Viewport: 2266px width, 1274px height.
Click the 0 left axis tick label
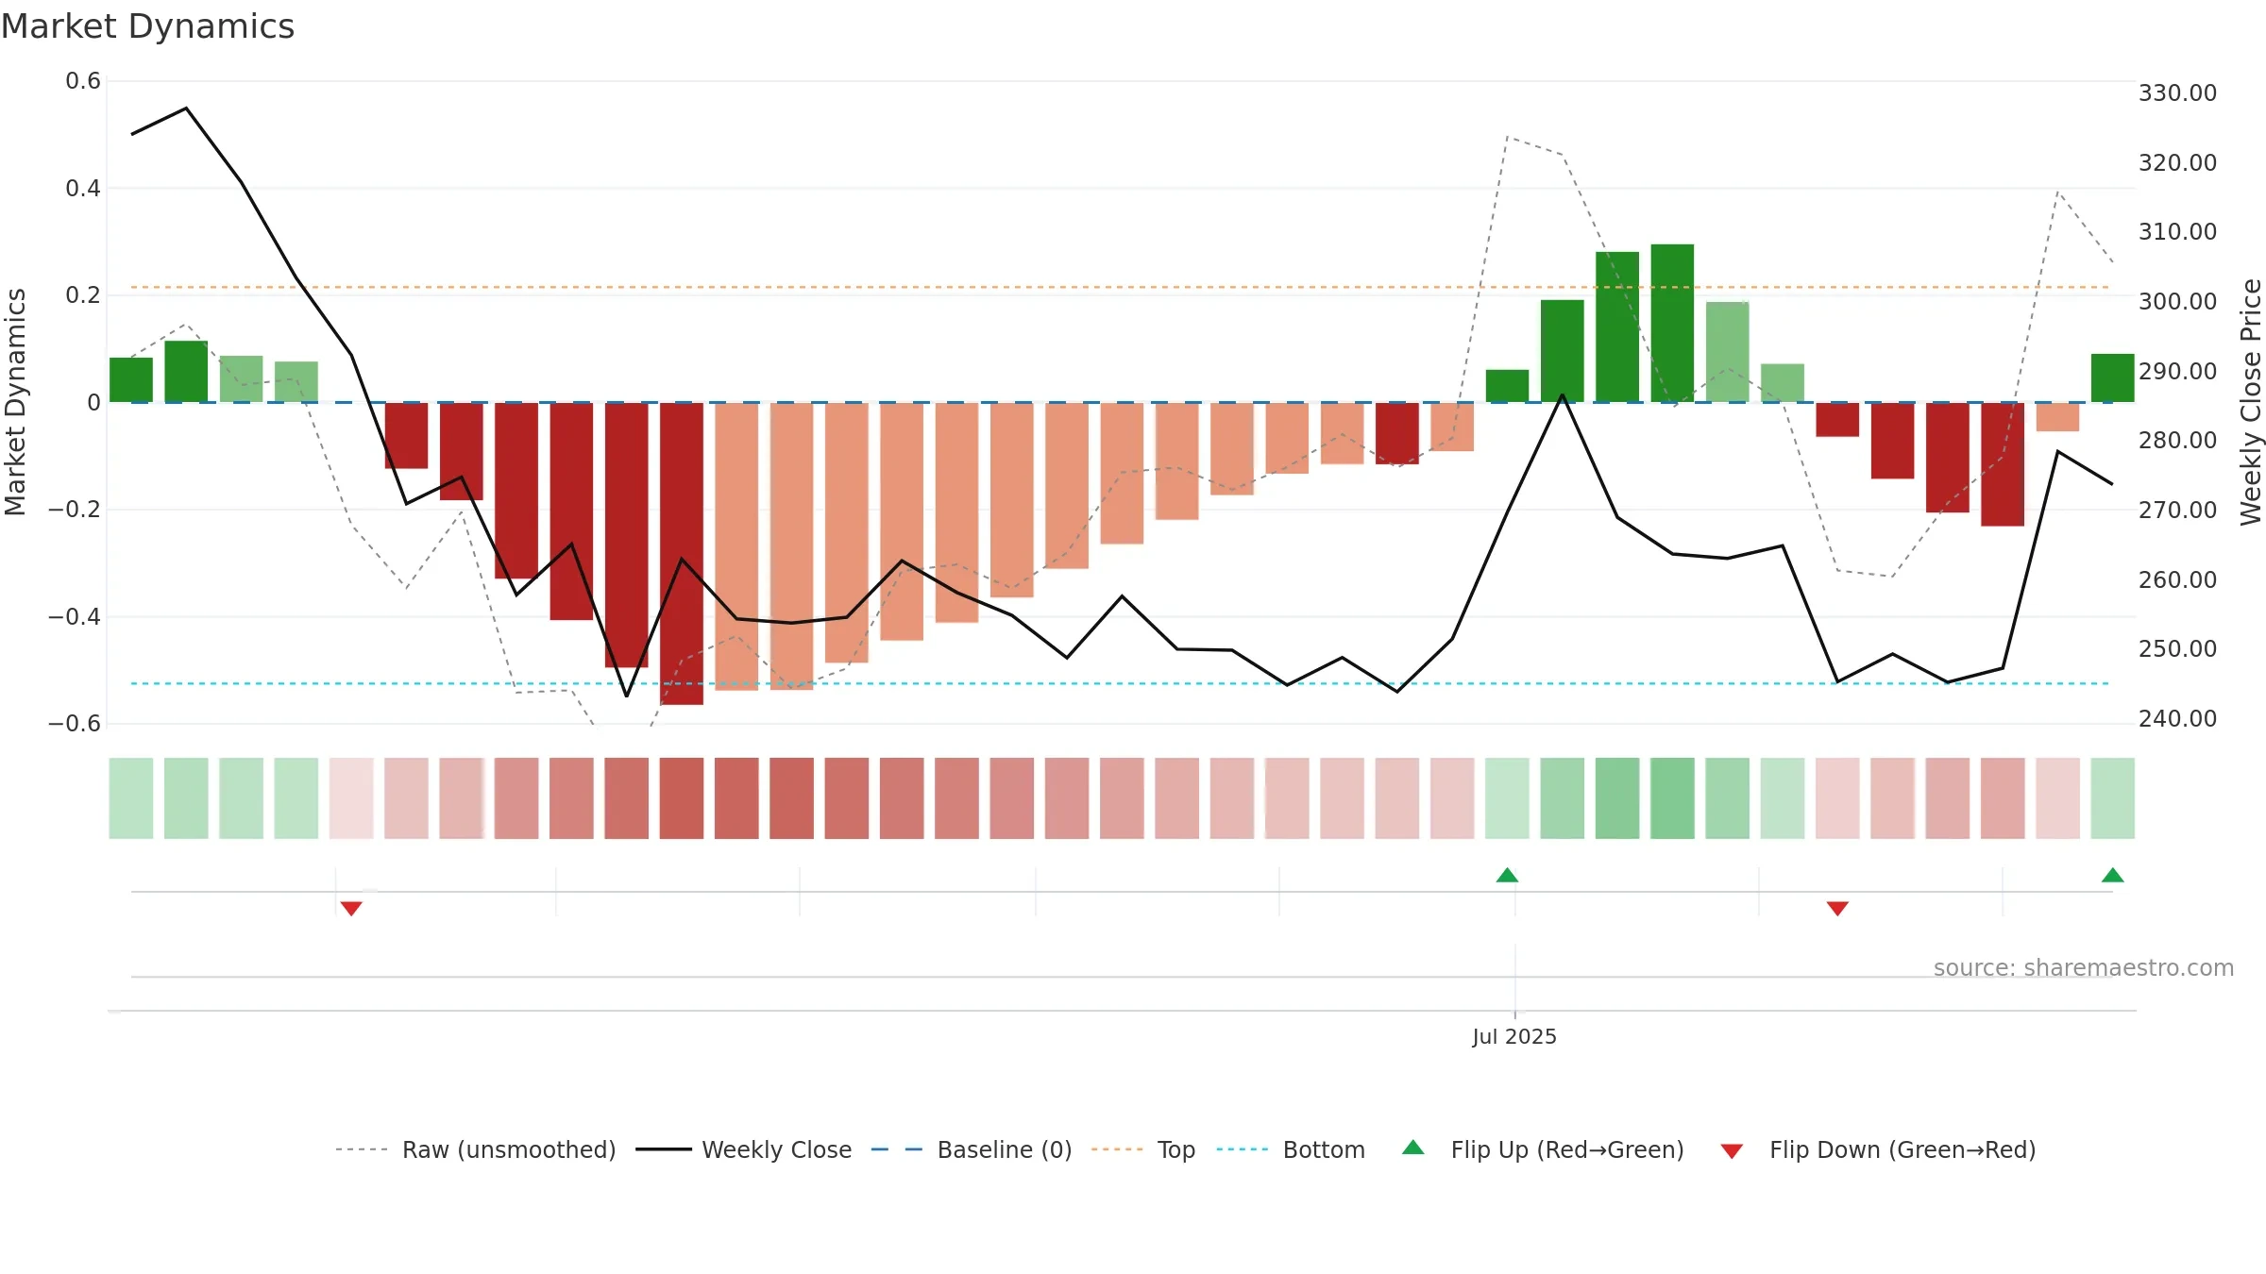(x=93, y=403)
